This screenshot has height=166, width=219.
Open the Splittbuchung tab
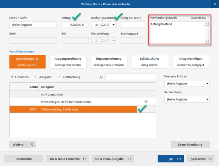click(150, 62)
